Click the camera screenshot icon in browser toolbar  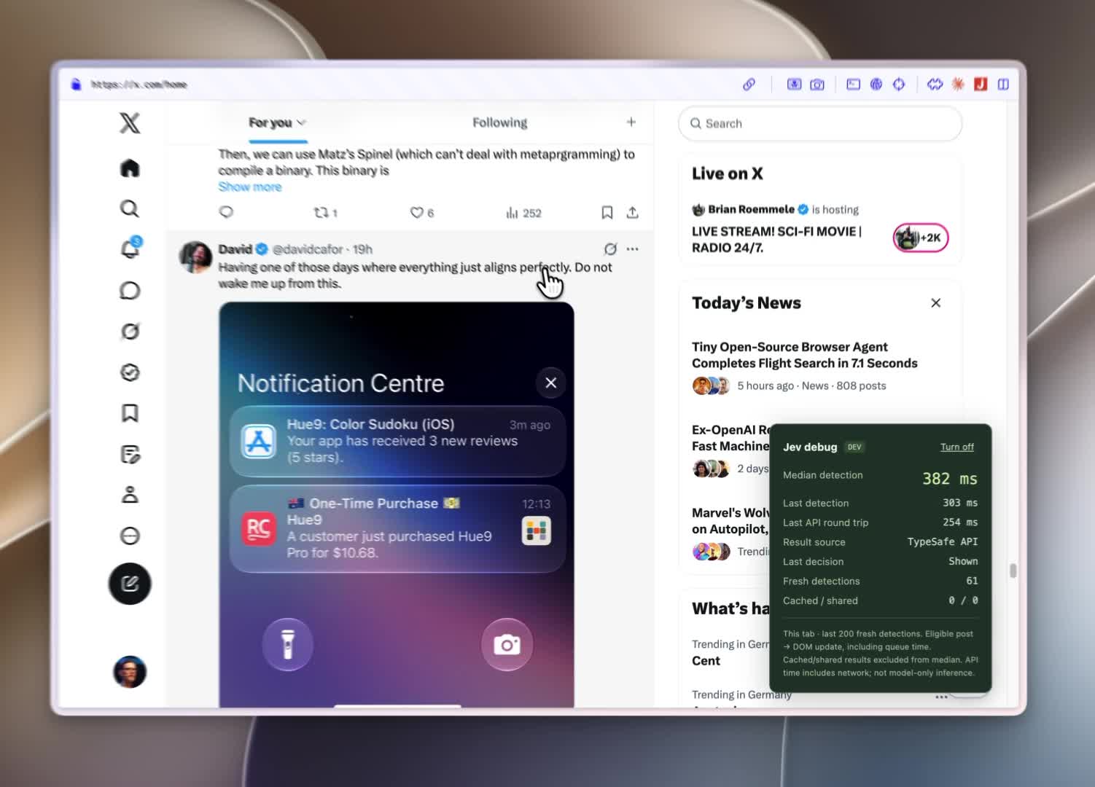(817, 85)
